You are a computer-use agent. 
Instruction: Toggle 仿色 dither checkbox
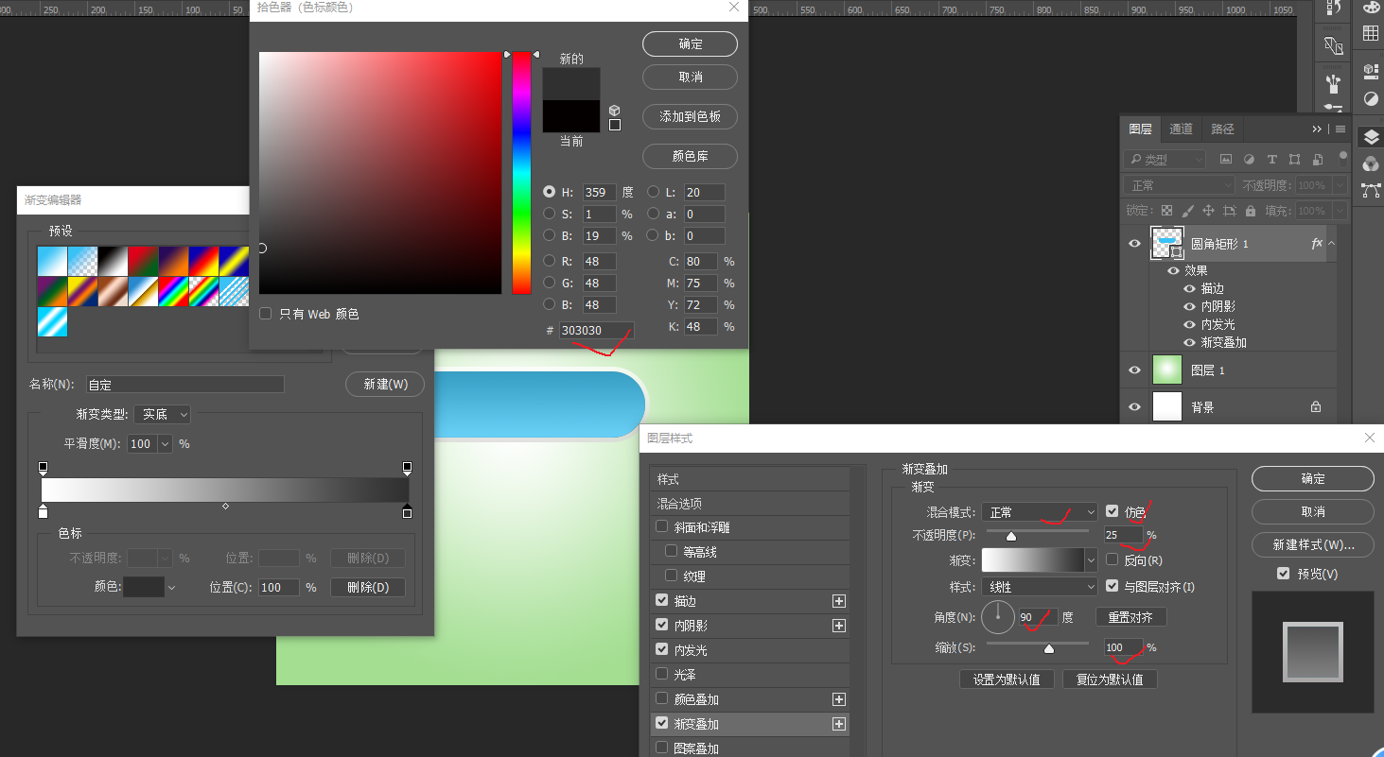click(x=1112, y=511)
